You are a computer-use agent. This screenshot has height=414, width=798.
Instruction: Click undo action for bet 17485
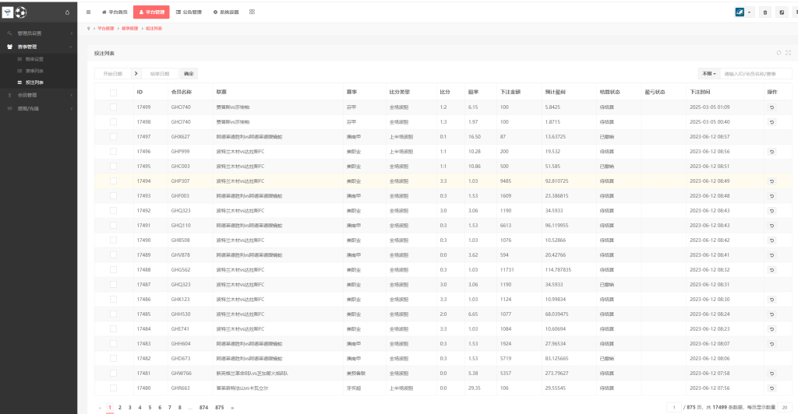pyautogui.click(x=772, y=314)
